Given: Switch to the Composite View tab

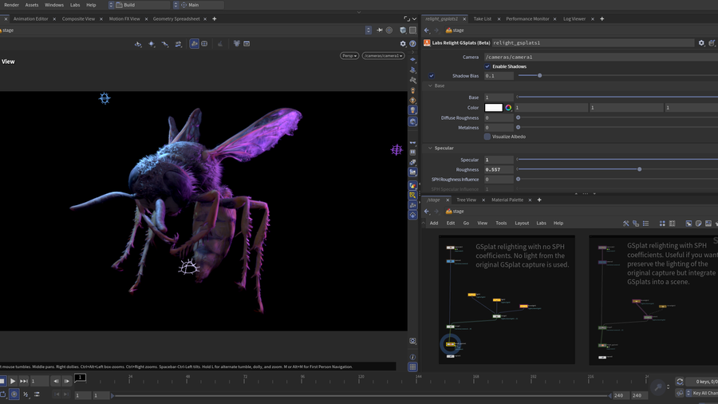Looking at the screenshot, I should 78,19.
